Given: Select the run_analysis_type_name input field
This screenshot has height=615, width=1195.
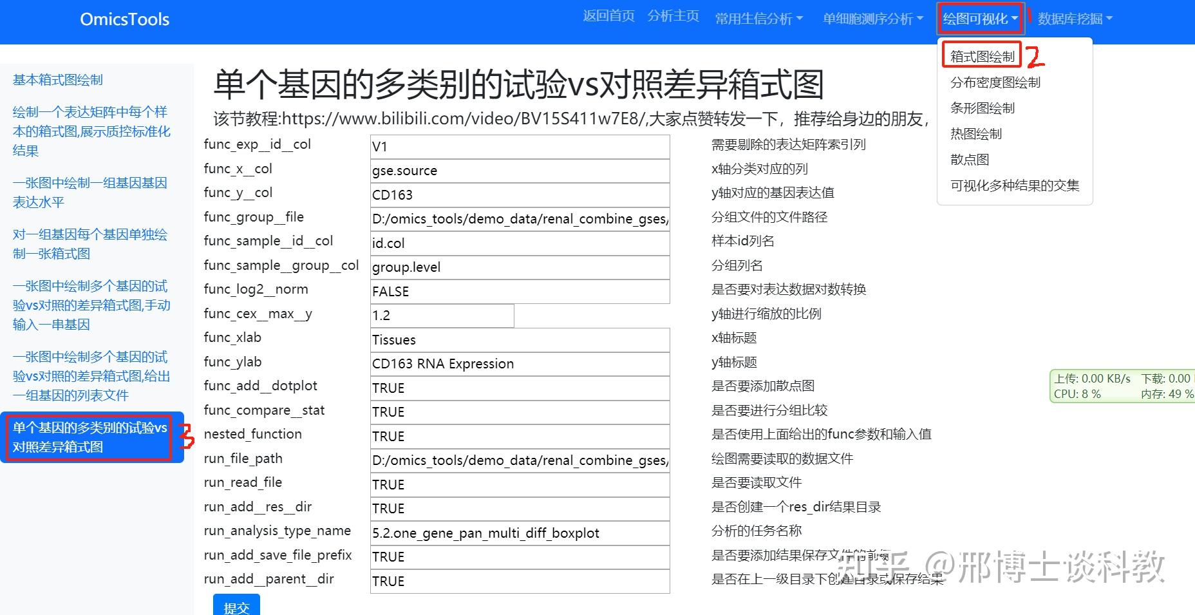Looking at the screenshot, I should [x=519, y=533].
